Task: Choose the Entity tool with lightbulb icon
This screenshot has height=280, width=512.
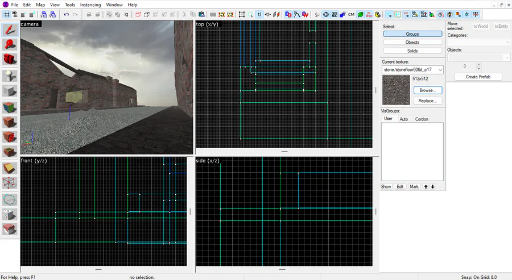Action: (9, 76)
